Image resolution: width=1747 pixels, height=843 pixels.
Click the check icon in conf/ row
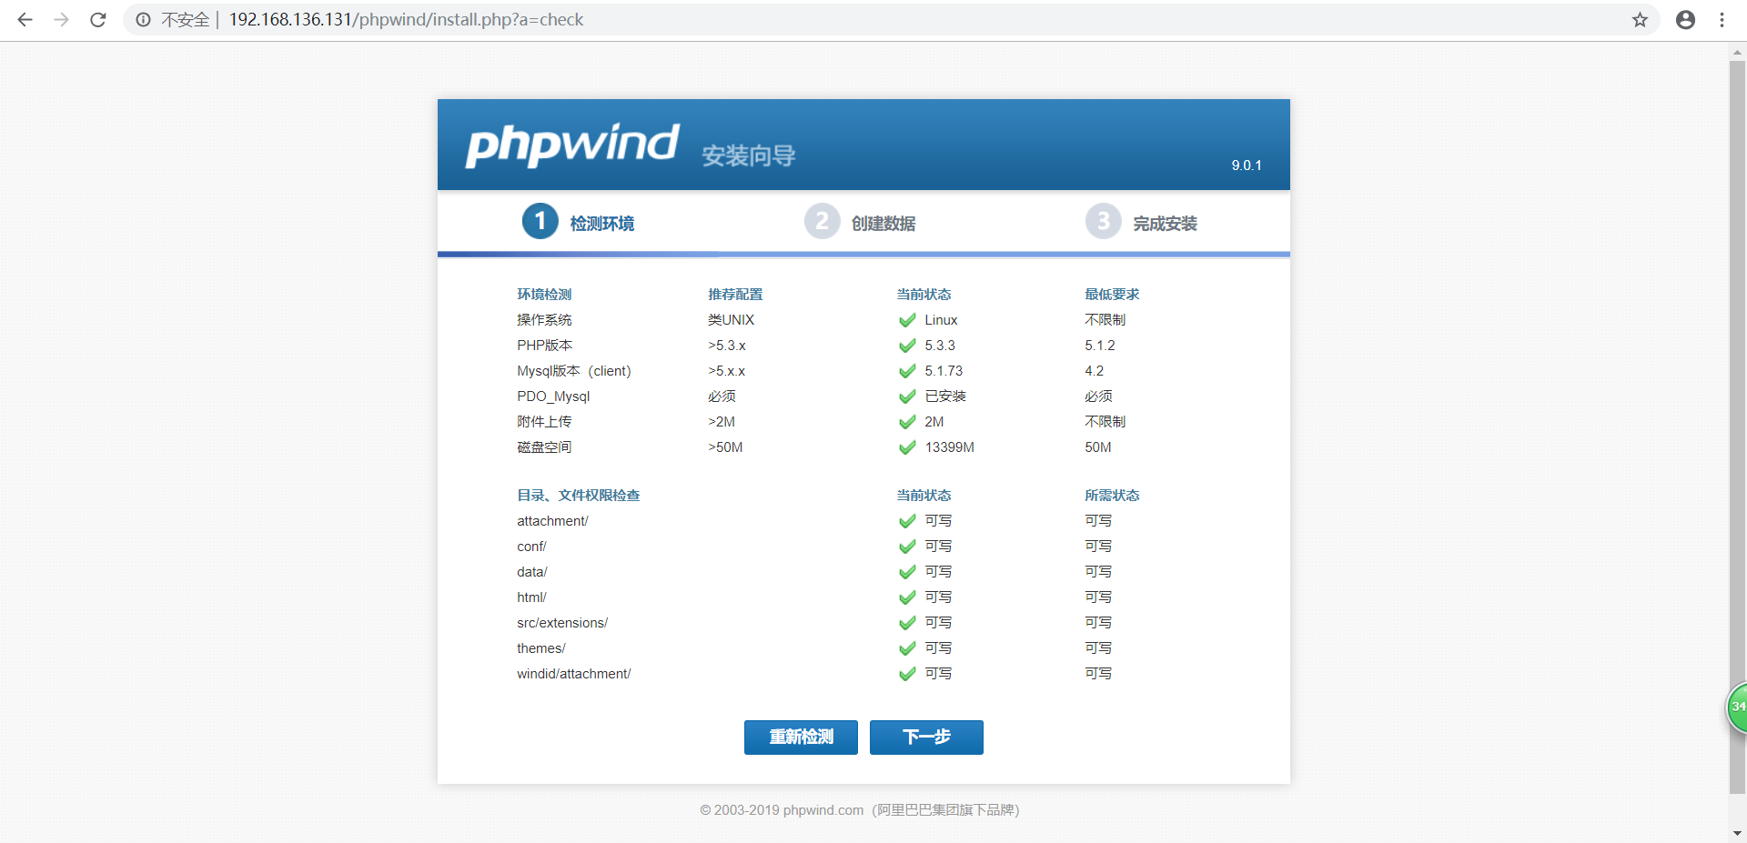pos(907,547)
